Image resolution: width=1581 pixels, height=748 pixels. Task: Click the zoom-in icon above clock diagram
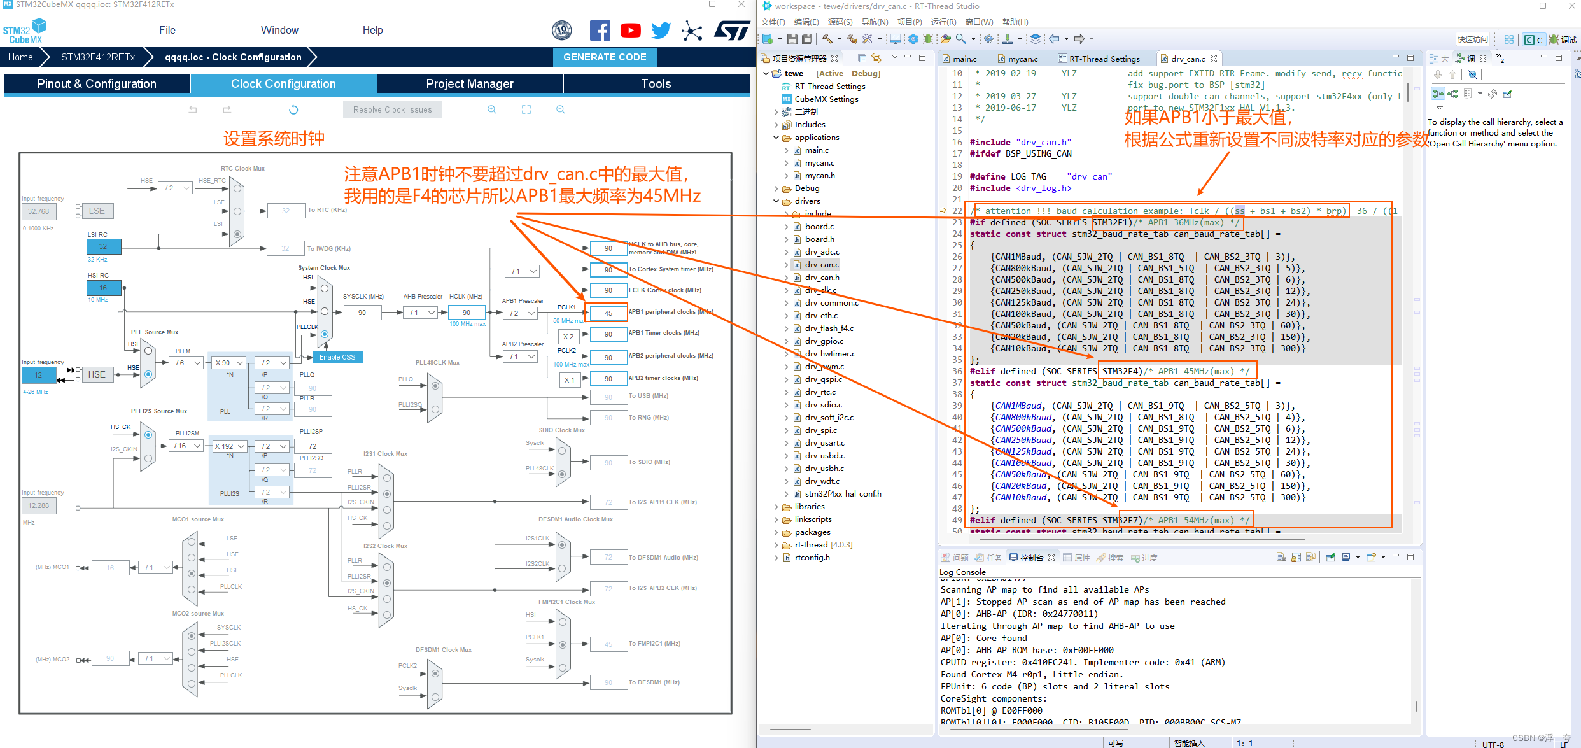pyautogui.click(x=491, y=109)
